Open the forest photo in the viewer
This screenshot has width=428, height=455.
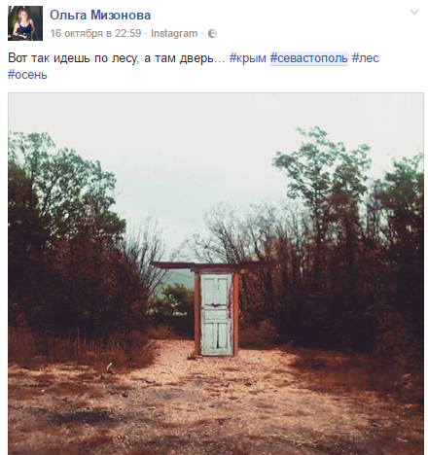pyautogui.click(x=216, y=274)
